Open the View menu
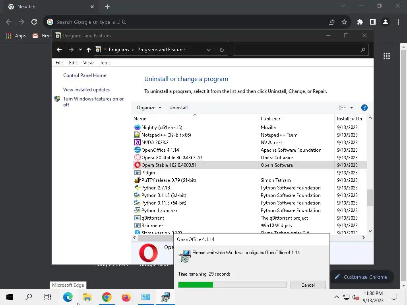Image resolution: width=407 pixels, height=305 pixels. coord(88,63)
